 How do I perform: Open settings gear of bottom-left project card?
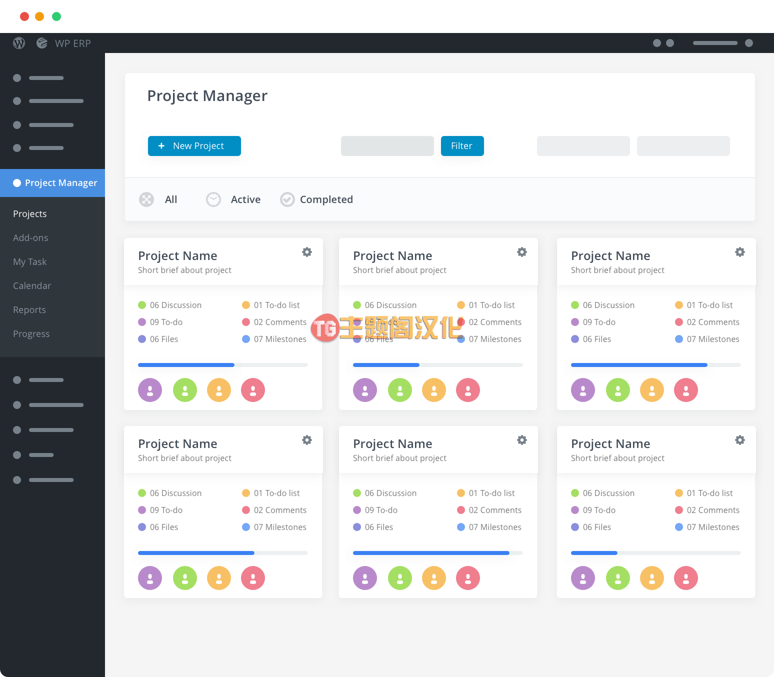click(x=307, y=440)
